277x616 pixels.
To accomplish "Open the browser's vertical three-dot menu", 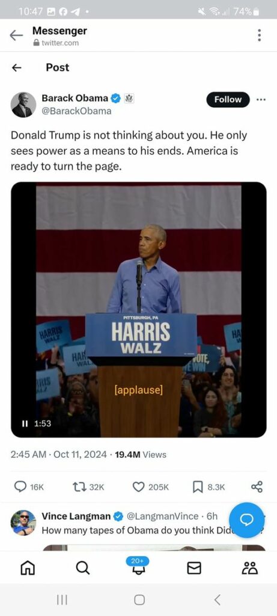I will pyautogui.click(x=260, y=35).
